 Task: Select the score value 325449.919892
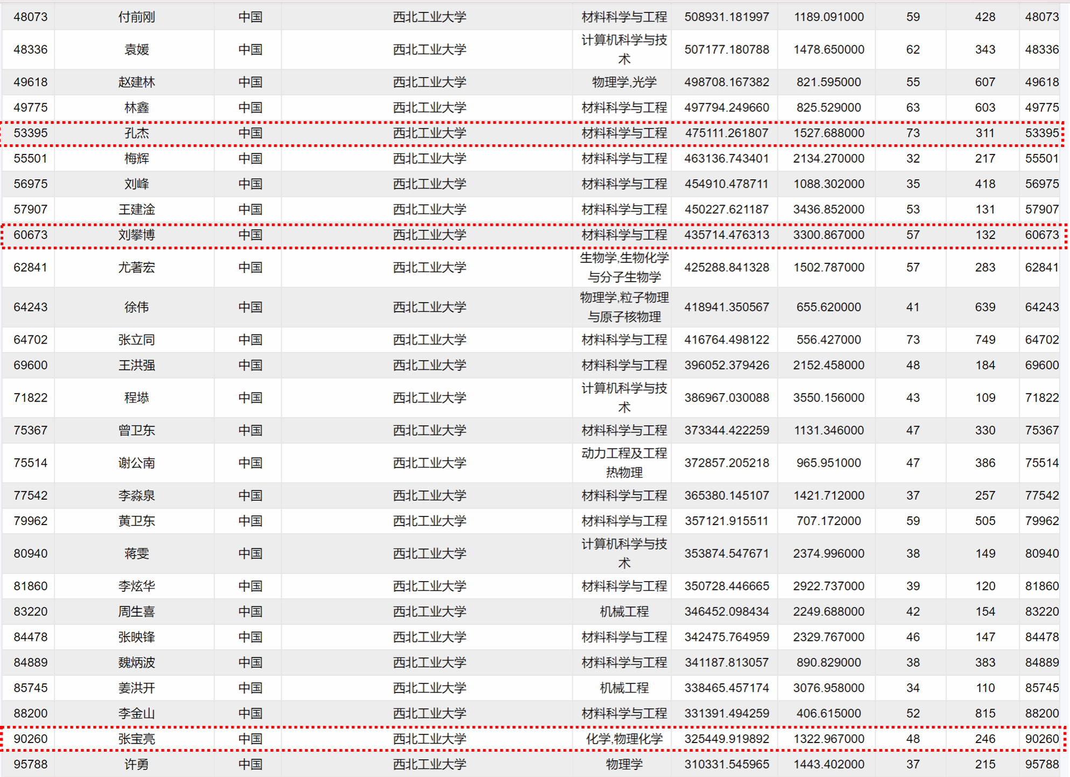(726, 739)
